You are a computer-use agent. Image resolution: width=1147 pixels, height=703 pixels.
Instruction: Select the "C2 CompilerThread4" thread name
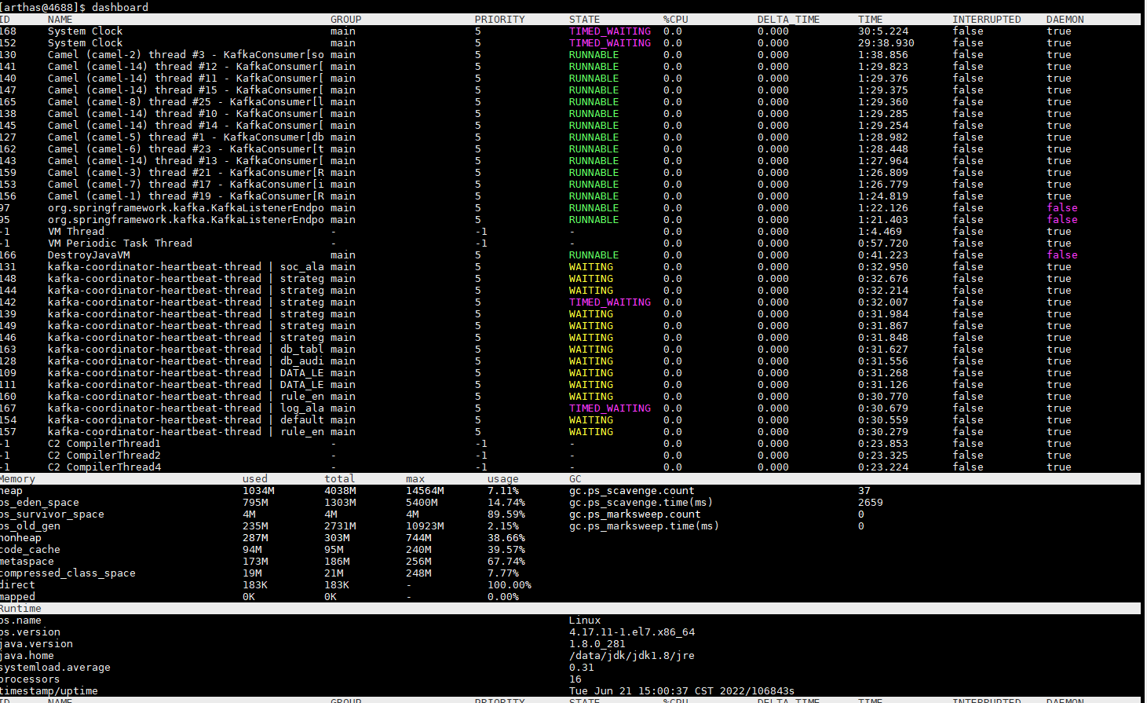tap(104, 467)
